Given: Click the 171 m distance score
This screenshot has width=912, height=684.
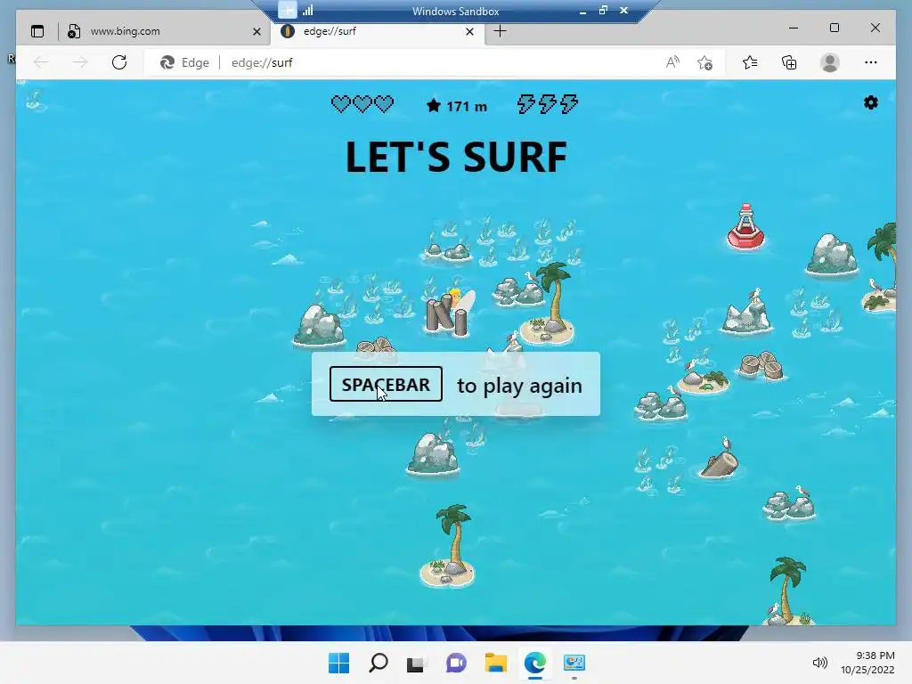Looking at the screenshot, I should click(457, 106).
